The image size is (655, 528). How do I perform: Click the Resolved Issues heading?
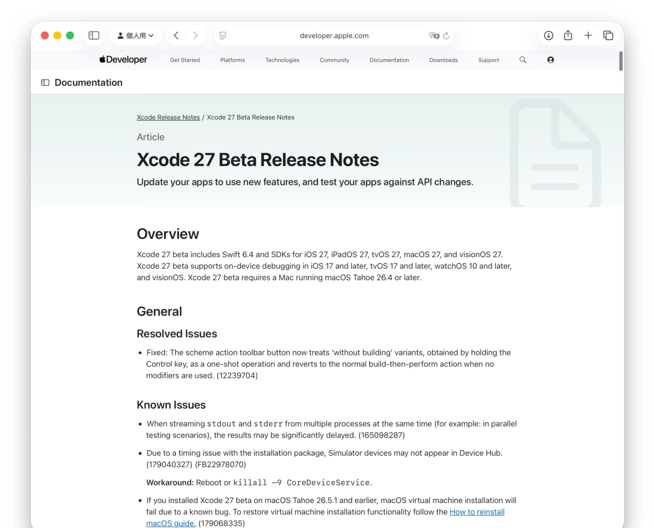point(177,334)
